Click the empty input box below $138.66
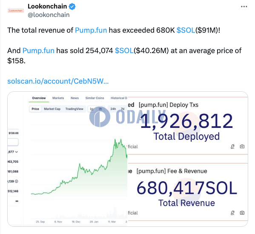This screenshot has width=255, height=234. click(13, 142)
